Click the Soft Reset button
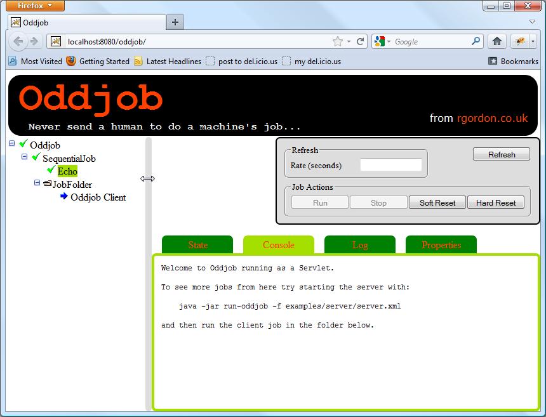The image size is (546, 417). pyautogui.click(x=437, y=202)
